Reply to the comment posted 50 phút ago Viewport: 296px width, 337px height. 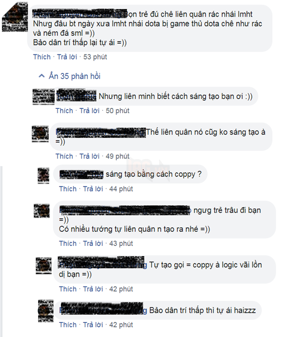pos(89,111)
